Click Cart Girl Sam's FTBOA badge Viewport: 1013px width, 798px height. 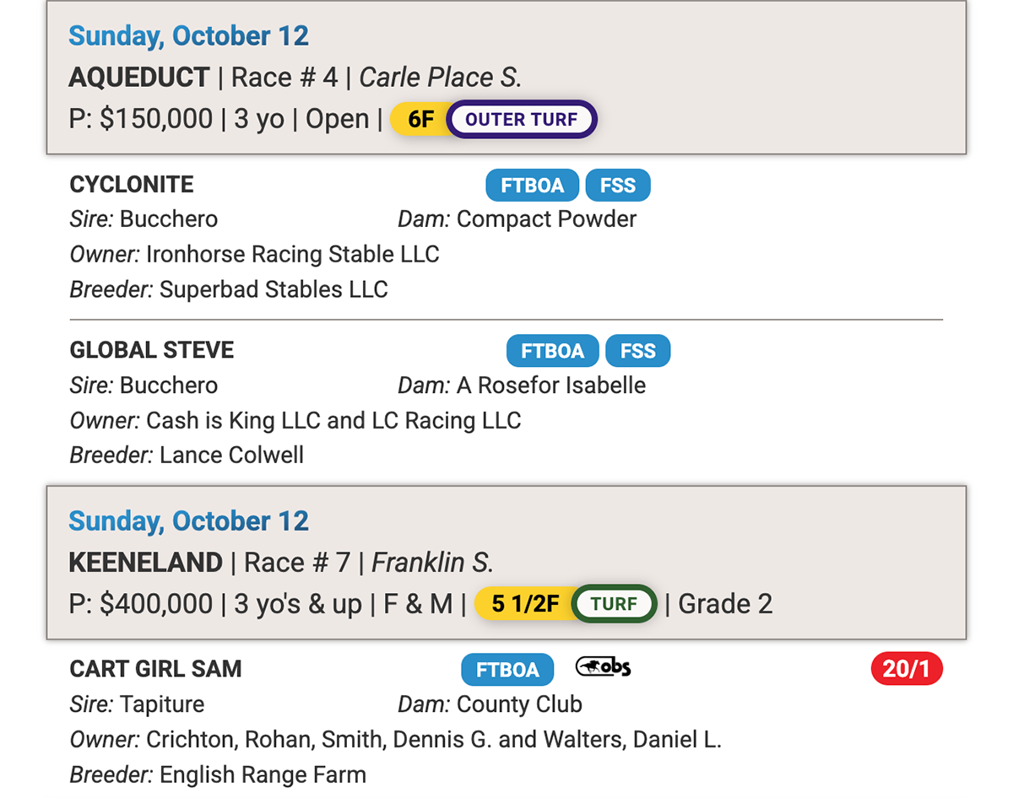point(507,670)
